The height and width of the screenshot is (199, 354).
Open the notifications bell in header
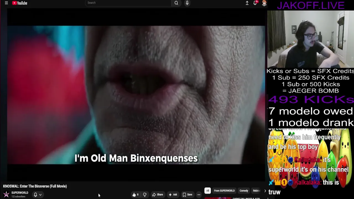click(x=255, y=3)
